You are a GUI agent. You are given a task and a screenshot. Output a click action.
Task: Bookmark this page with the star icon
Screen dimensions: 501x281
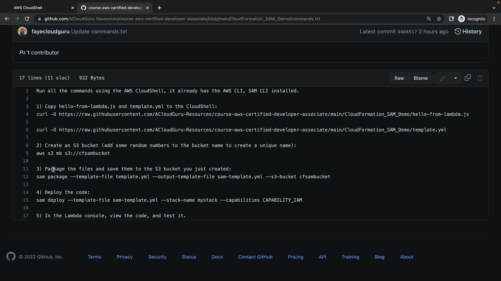pos(439,19)
